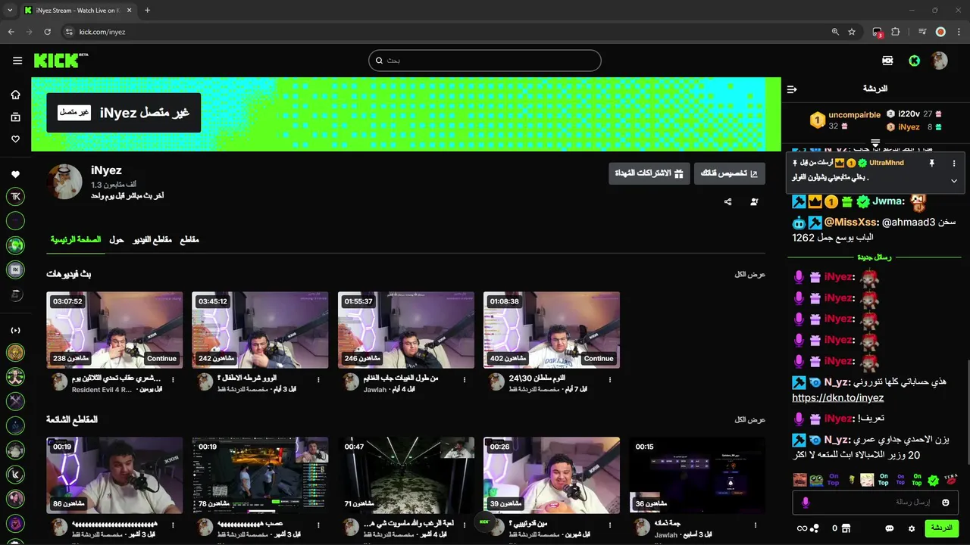The image size is (970, 545).
Task: Open the 03:45:12 video thumbnail
Action: [260, 330]
